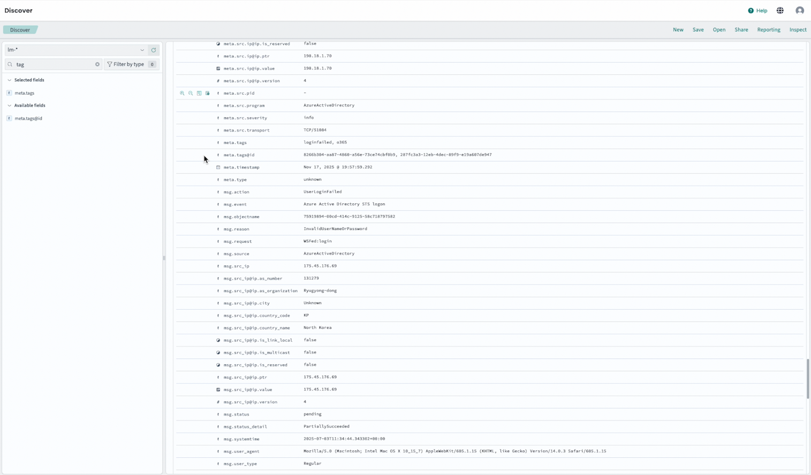Open the Reporting menu
This screenshot has width=811, height=475.
coord(769,30)
